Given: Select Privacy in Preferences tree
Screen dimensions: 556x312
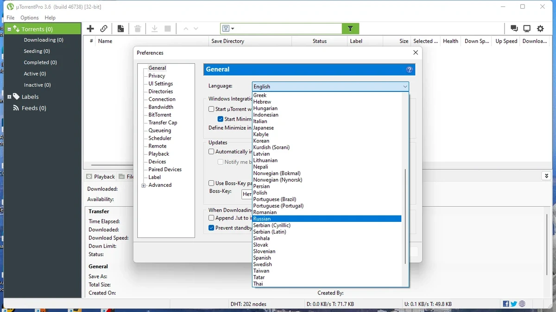Looking at the screenshot, I should pos(157,76).
